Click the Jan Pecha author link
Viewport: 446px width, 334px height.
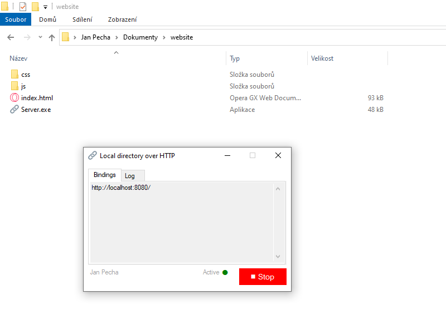tap(104, 272)
